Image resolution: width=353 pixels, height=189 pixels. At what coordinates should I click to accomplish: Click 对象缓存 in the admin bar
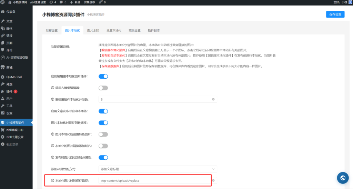click(89, 2)
